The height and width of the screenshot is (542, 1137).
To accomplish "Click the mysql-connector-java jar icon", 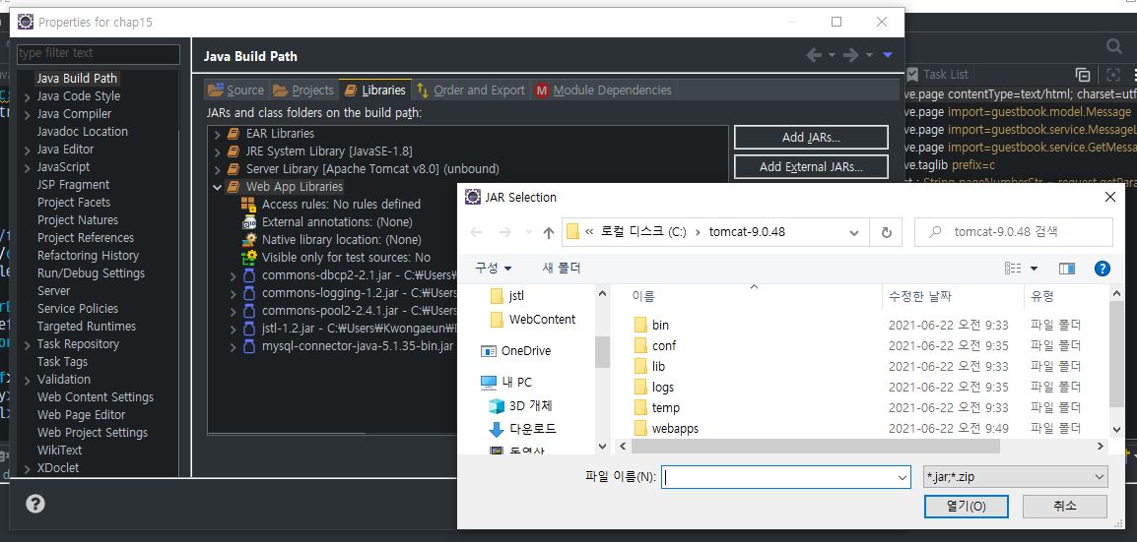I will tap(248, 346).
